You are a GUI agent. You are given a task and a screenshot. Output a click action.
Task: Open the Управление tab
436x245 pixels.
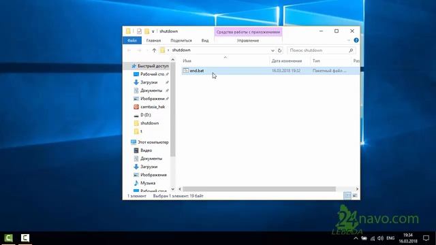pyautogui.click(x=248, y=41)
